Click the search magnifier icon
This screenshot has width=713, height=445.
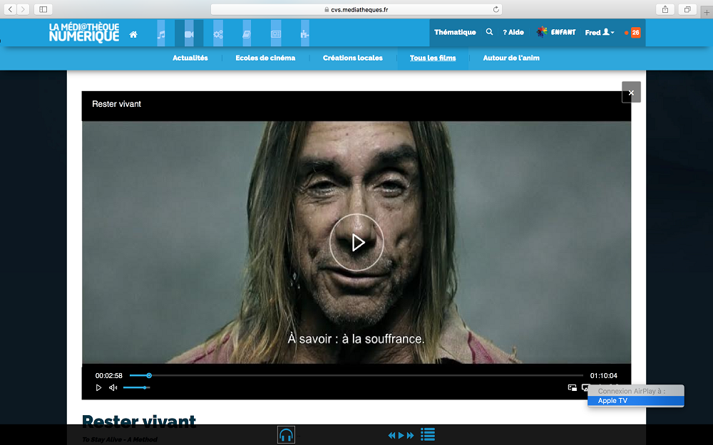tap(489, 32)
